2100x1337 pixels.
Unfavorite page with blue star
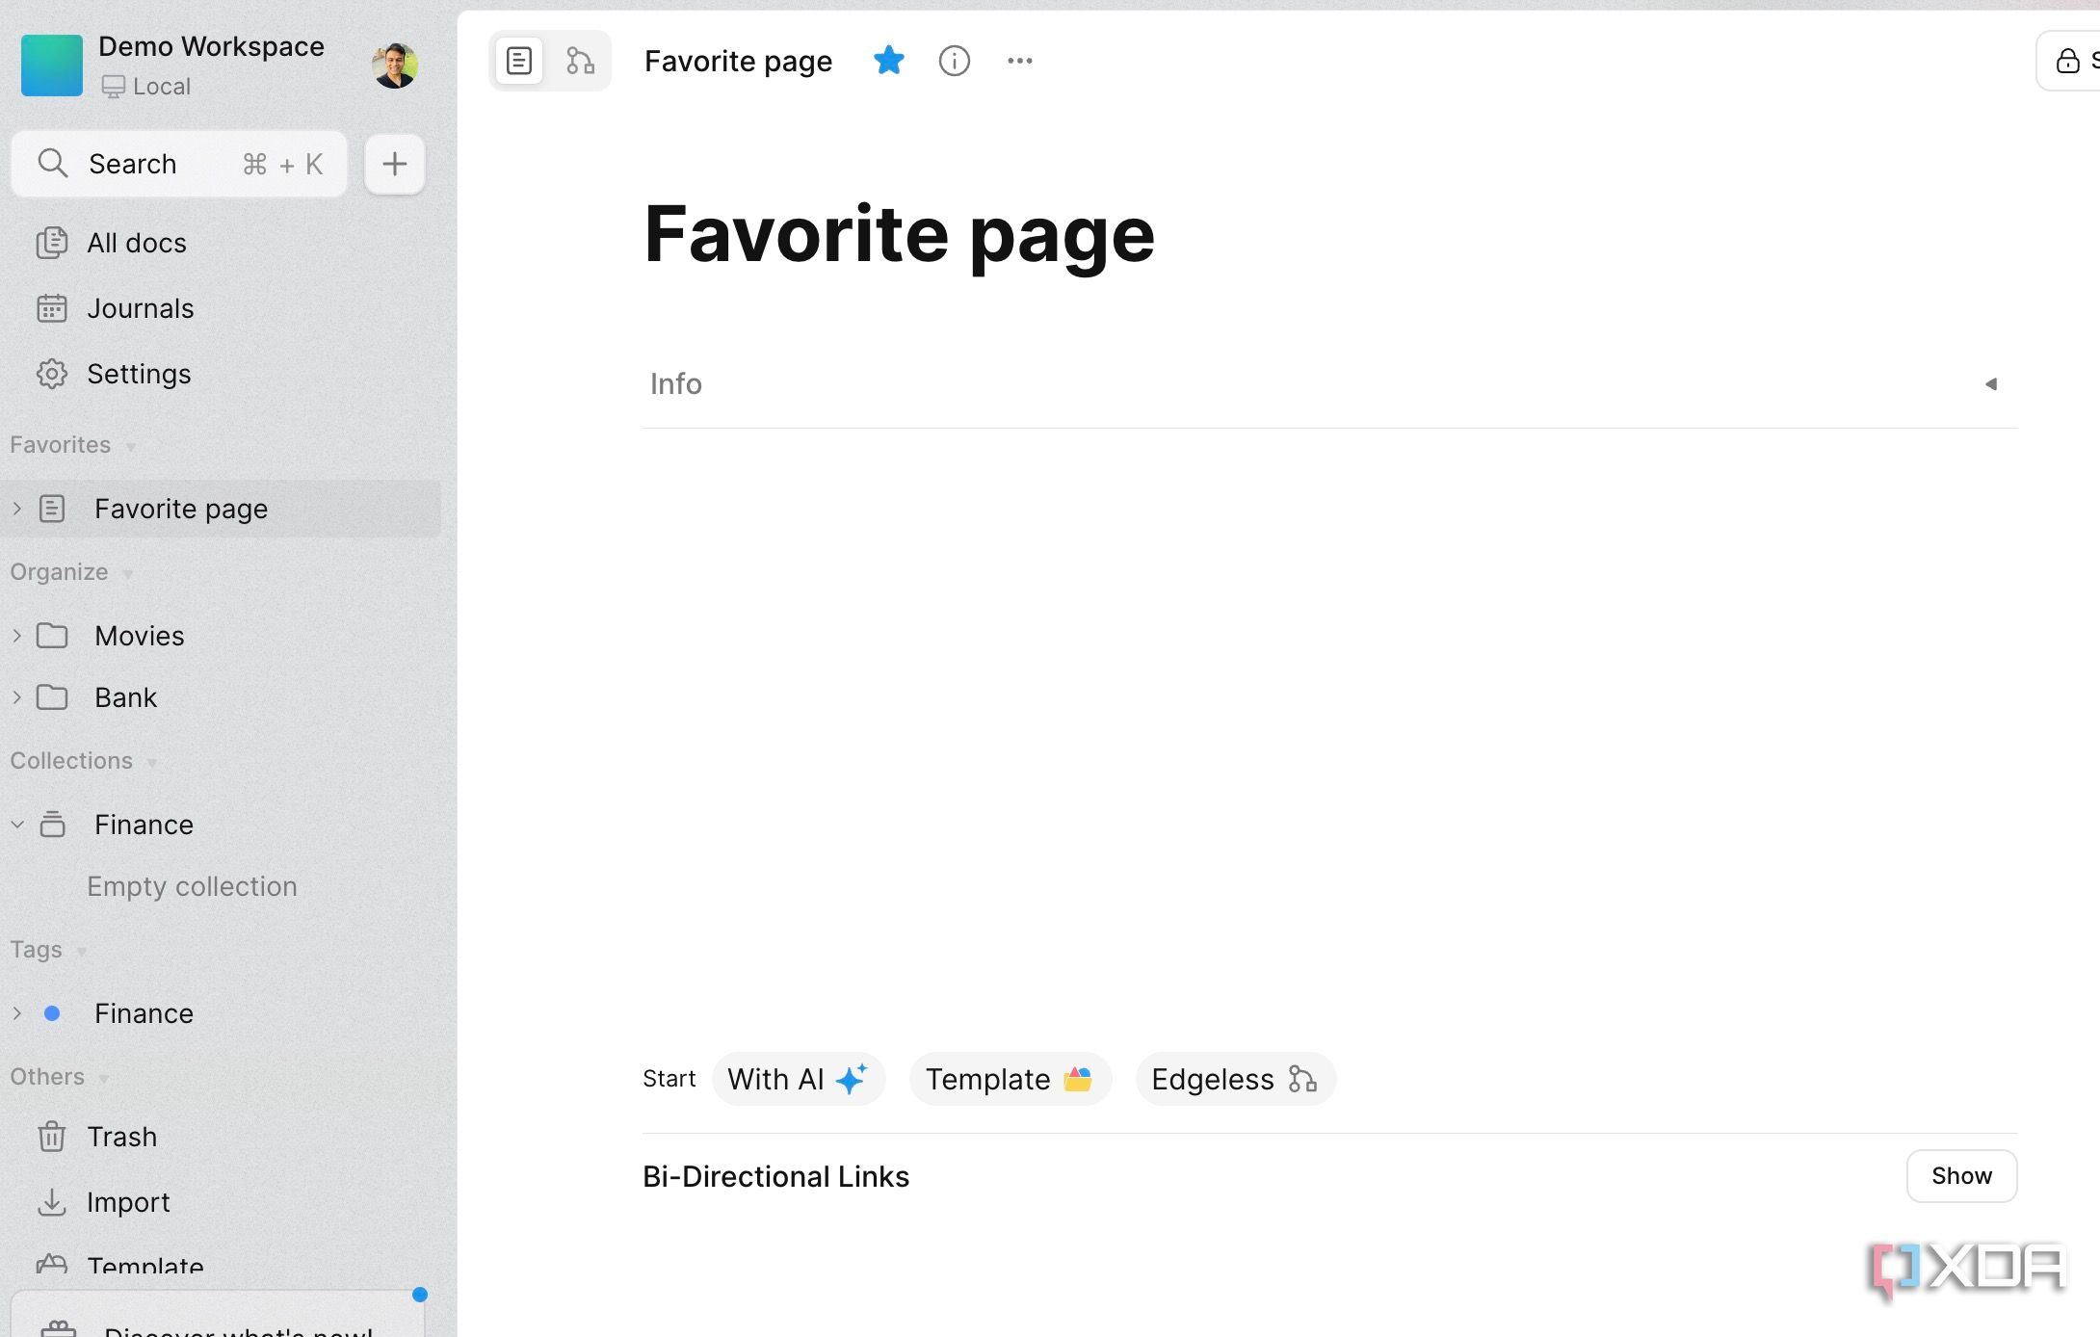coord(888,61)
